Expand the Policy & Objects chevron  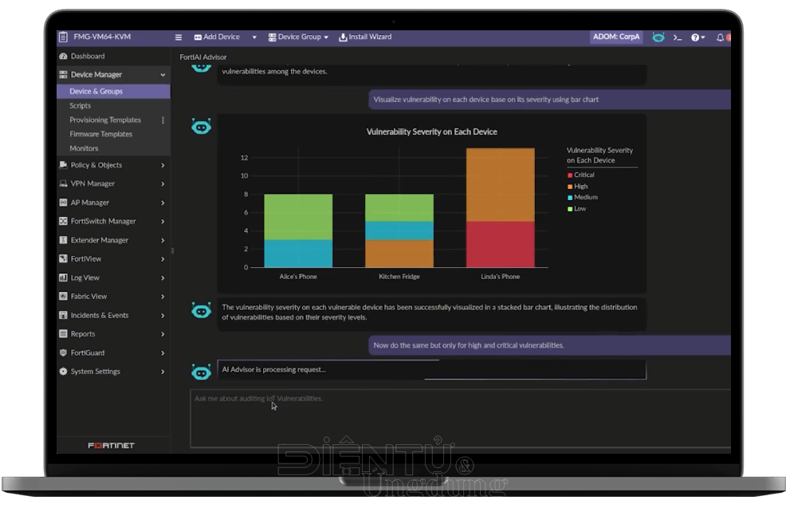click(163, 165)
